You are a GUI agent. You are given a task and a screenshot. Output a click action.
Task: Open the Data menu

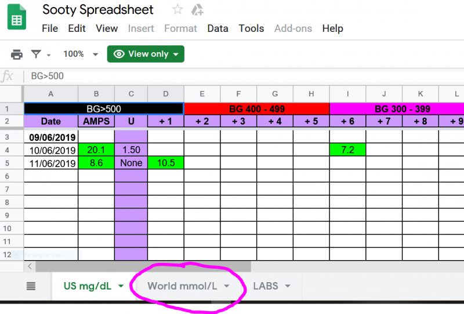click(x=217, y=28)
